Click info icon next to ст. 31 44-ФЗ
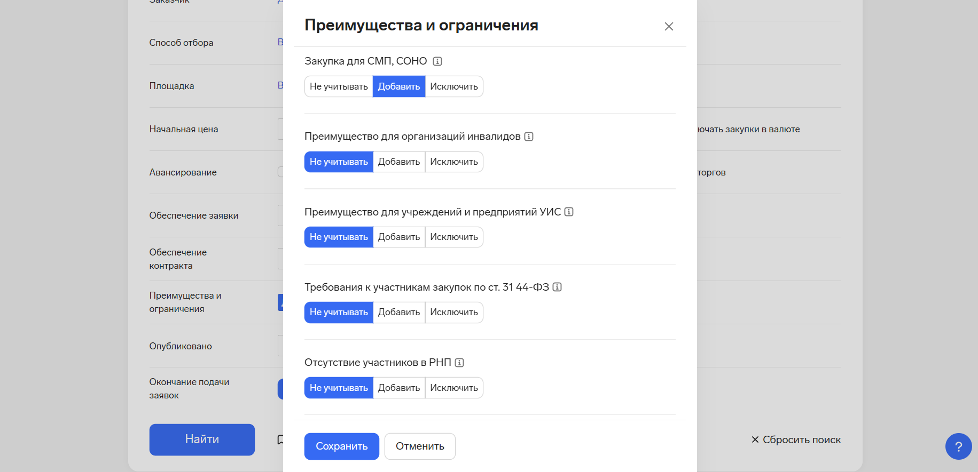This screenshot has width=978, height=472. [x=557, y=287]
